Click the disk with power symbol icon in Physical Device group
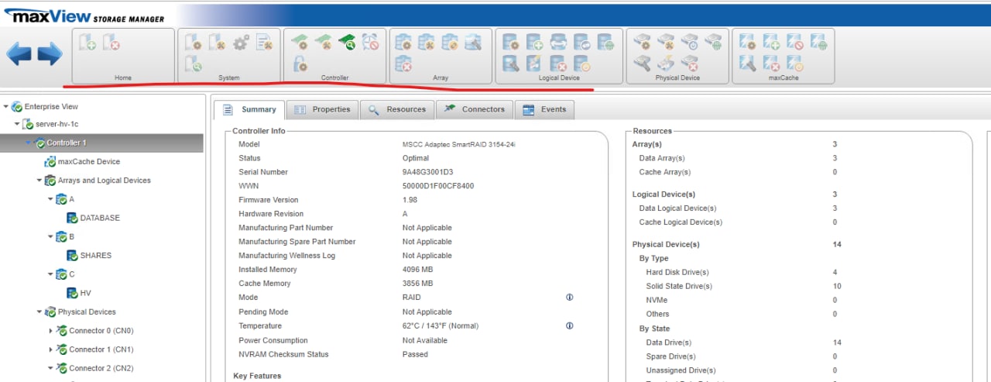The width and height of the screenshot is (991, 382). (x=689, y=42)
